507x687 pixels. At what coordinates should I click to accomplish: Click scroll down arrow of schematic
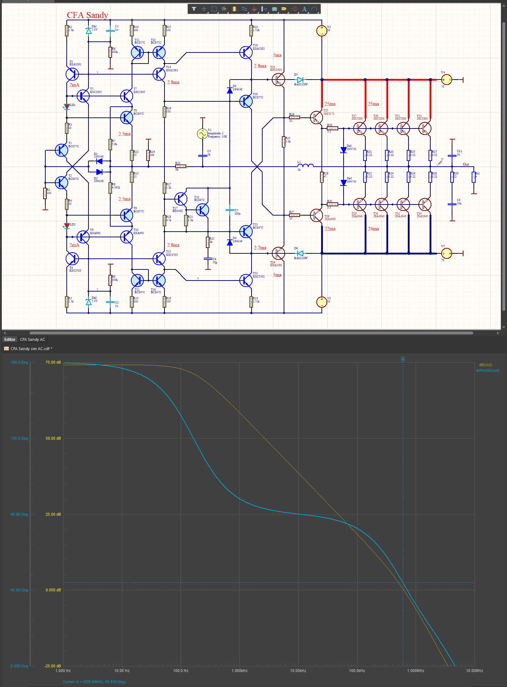pos(504,327)
